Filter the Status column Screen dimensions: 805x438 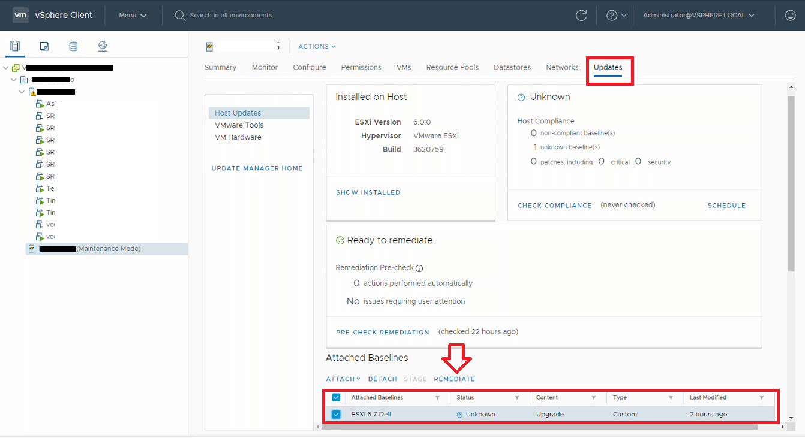(517, 398)
